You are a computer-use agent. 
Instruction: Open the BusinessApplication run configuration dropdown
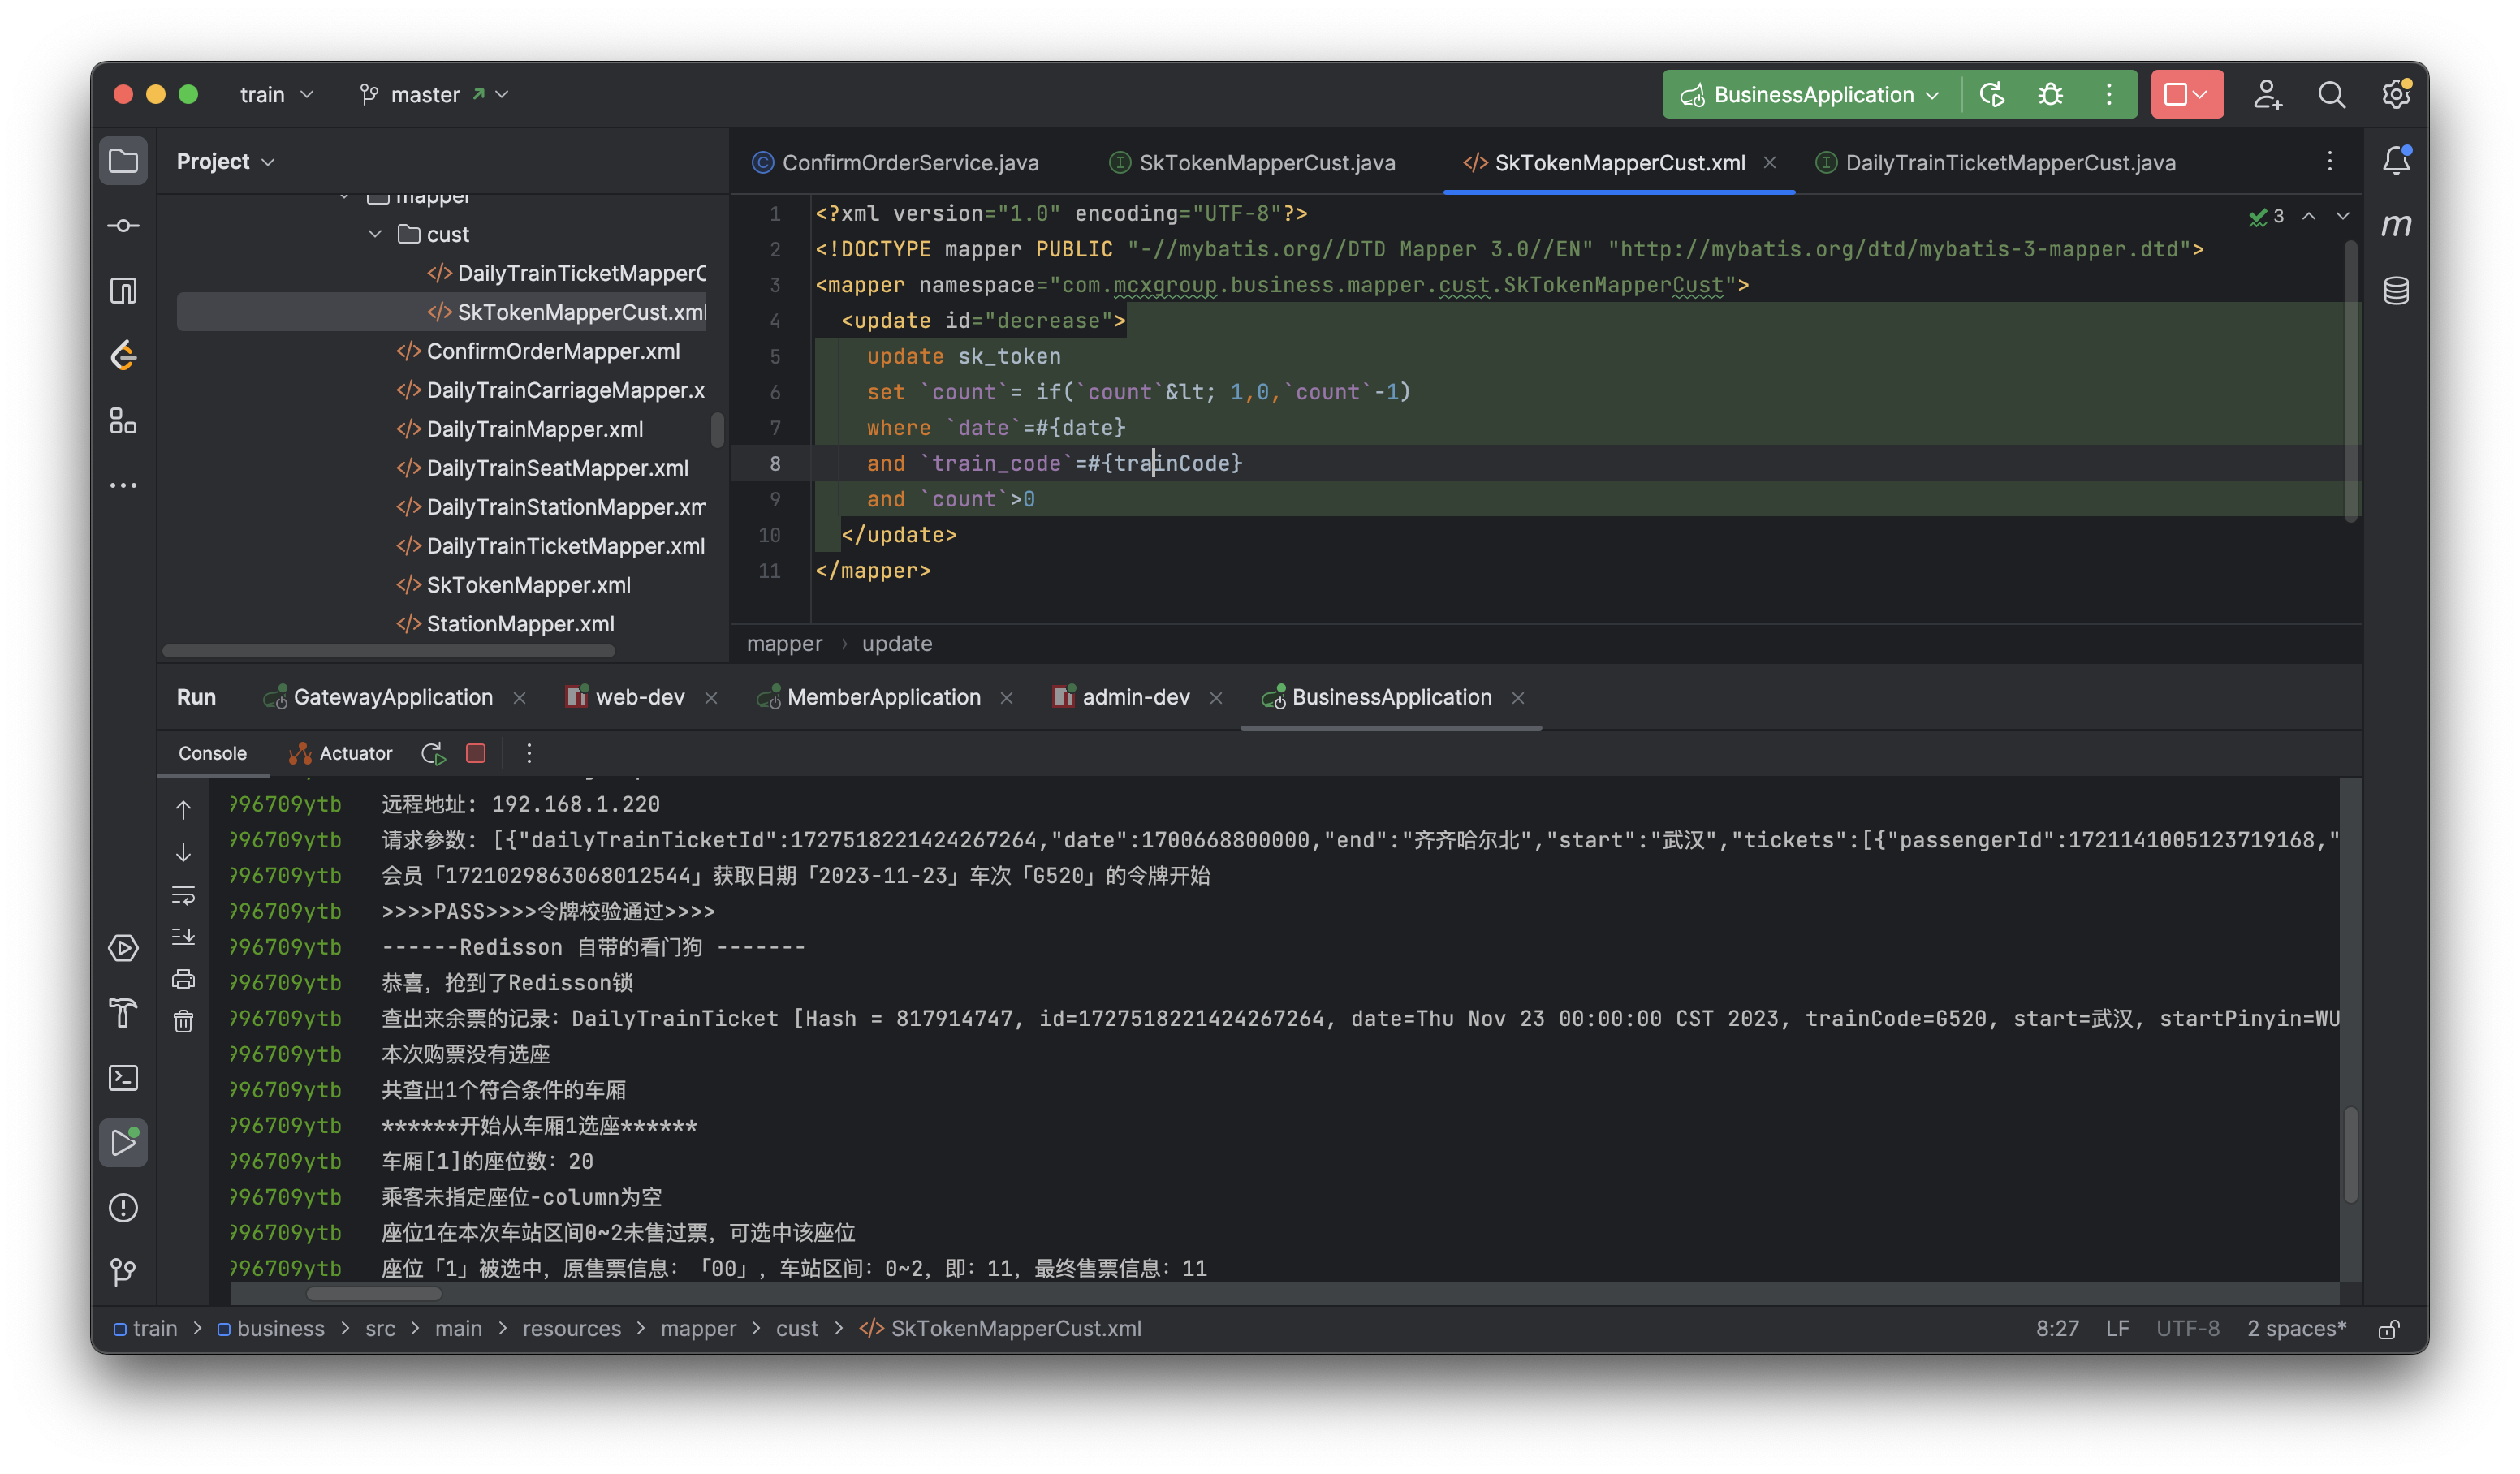[1812, 94]
